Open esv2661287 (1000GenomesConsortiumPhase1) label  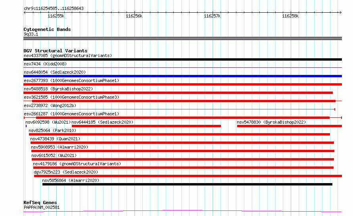(x=71, y=114)
